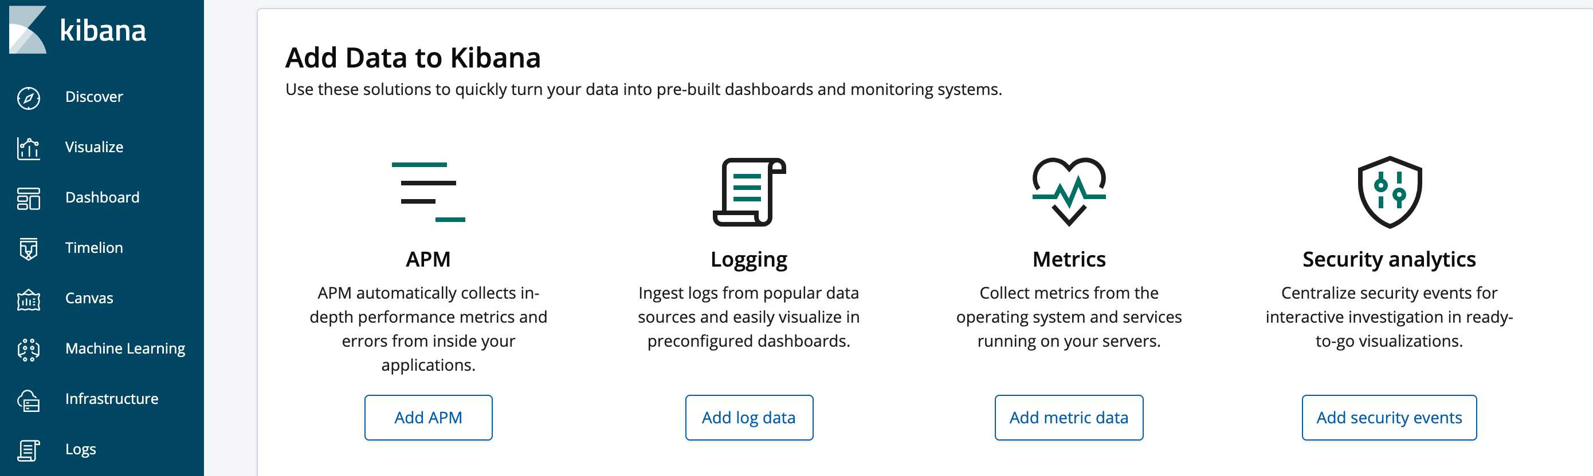Click Add security events button
The height and width of the screenshot is (476, 1593).
(x=1389, y=417)
